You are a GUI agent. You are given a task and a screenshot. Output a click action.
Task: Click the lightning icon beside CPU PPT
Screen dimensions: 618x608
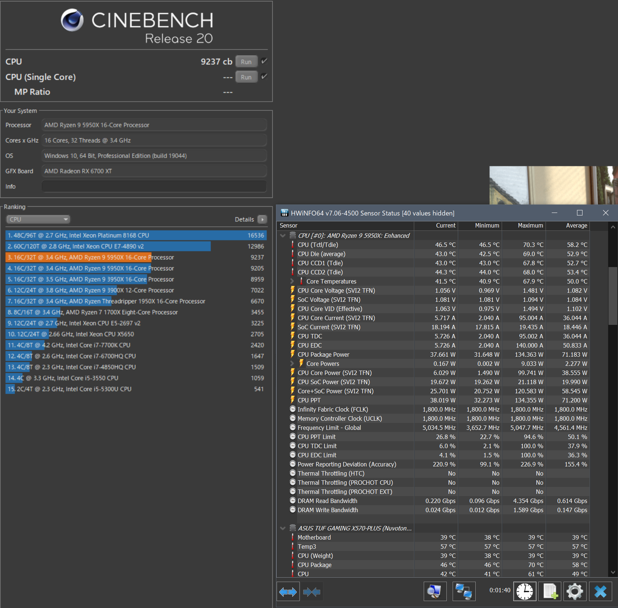292,400
